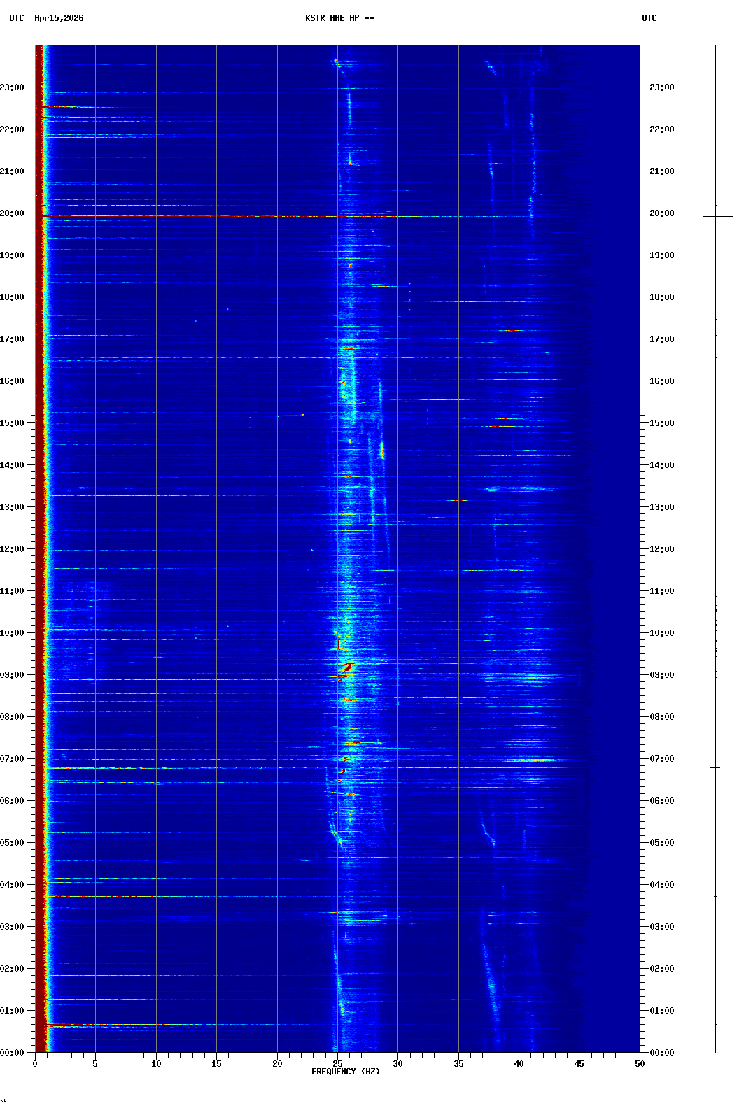
Task: Click the FREQUENCY (HZ) axis label
Action: tap(345, 1072)
